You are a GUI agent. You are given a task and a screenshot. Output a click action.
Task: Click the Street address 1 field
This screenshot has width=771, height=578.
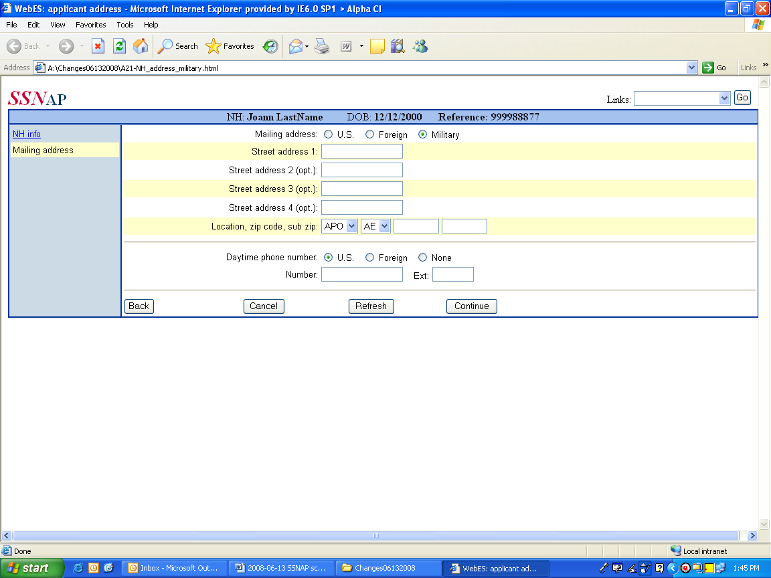362,151
